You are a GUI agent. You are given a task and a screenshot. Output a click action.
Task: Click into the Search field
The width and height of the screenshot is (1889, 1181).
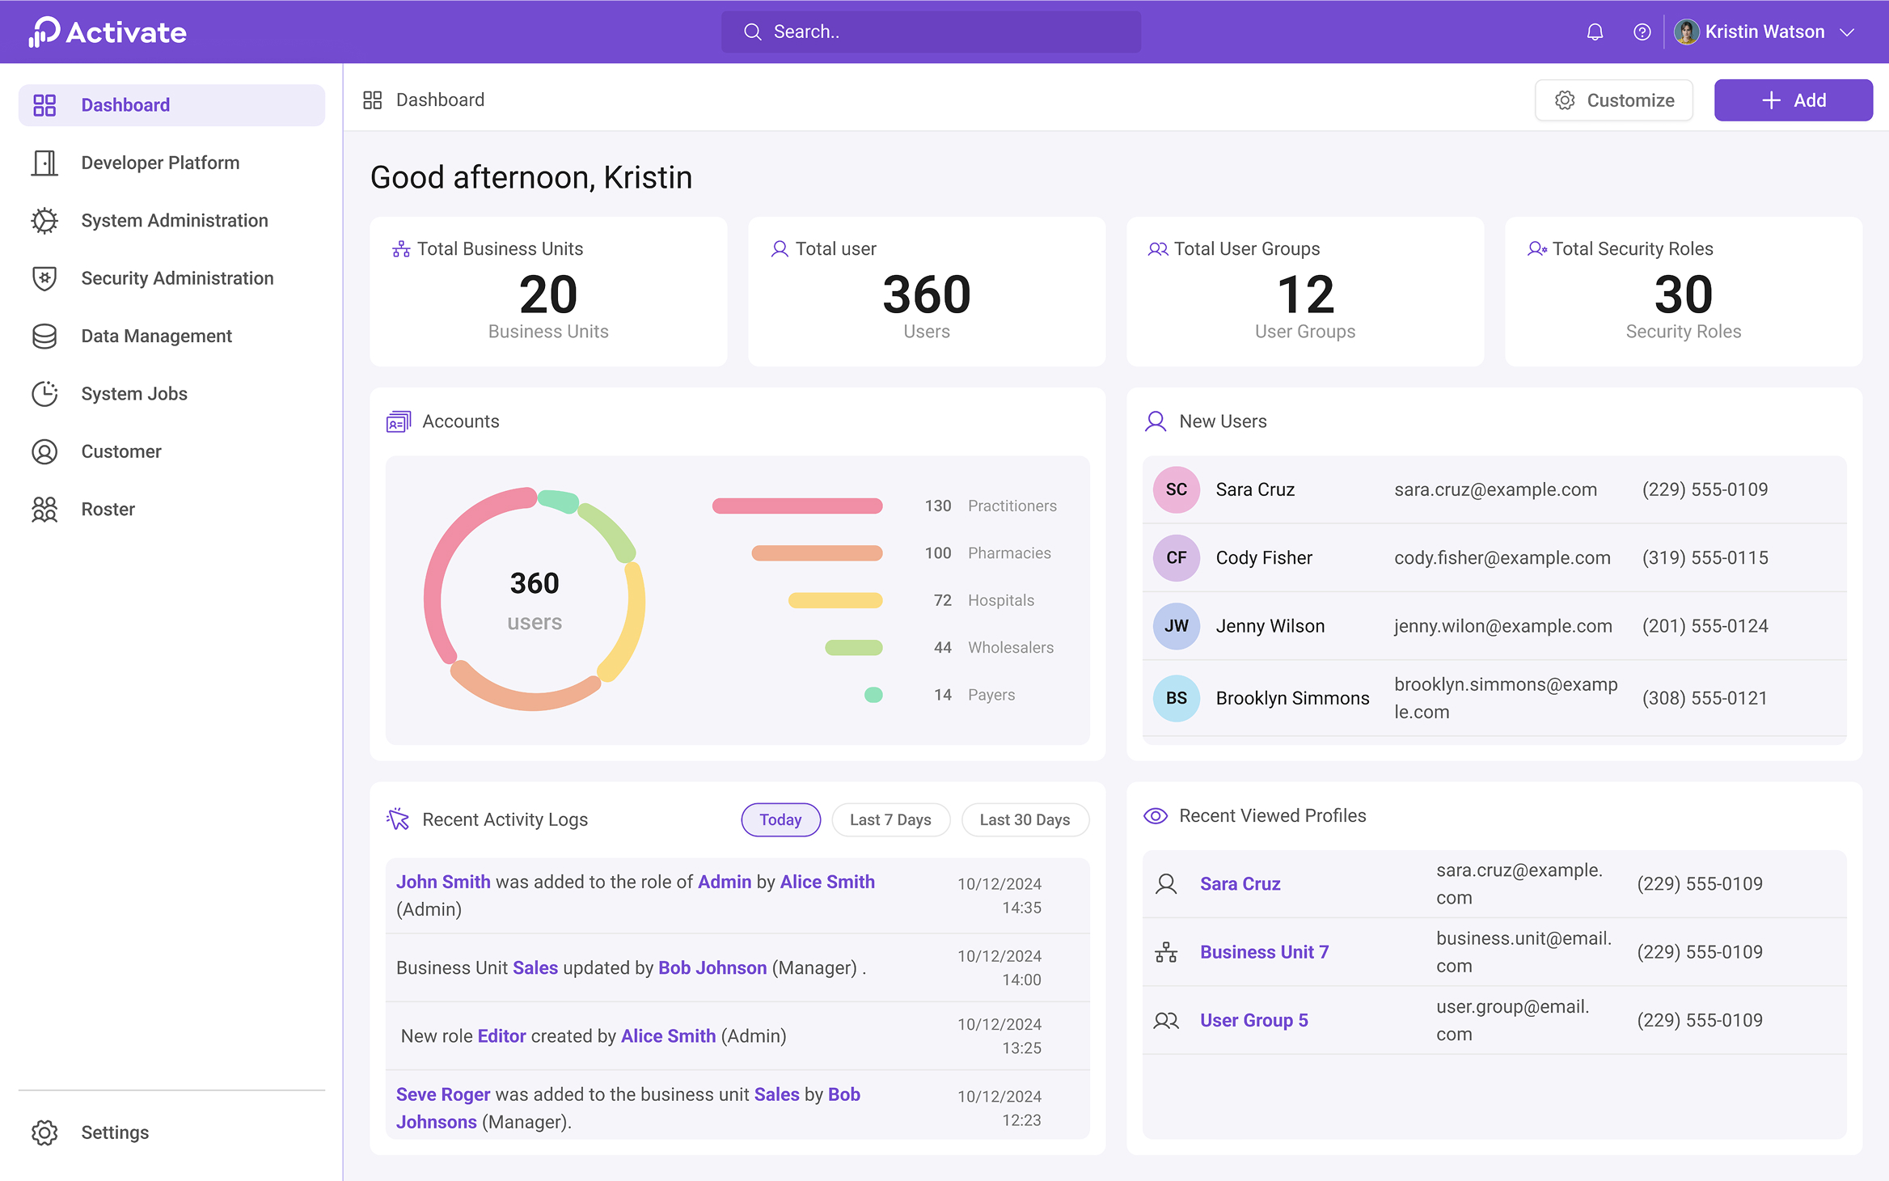point(930,32)
